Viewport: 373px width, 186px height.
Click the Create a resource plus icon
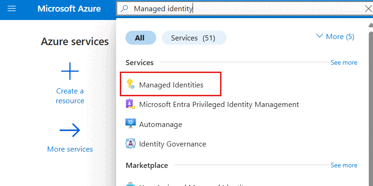click(x=70, y=72)
